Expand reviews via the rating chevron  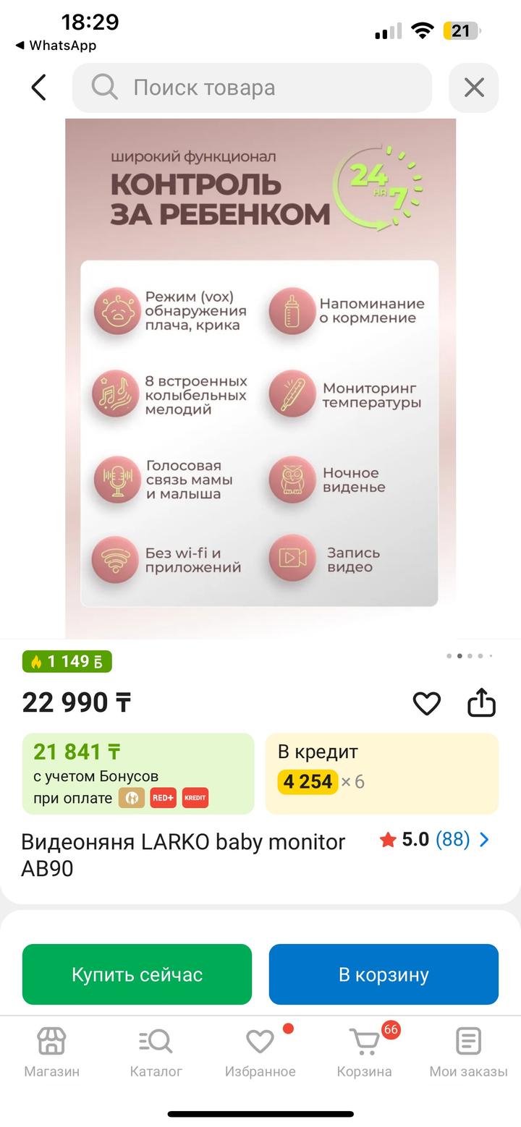(485, 840)
